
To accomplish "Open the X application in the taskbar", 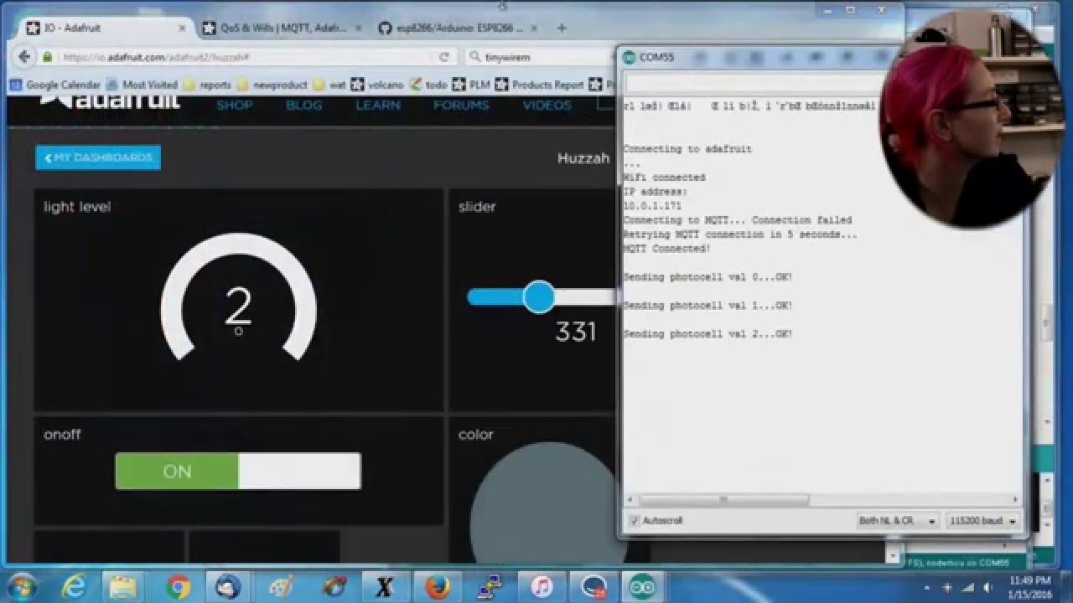I will coord(384,586).
